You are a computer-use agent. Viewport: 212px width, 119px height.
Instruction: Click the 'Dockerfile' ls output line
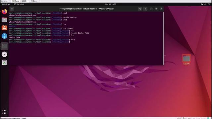point(15,37)
